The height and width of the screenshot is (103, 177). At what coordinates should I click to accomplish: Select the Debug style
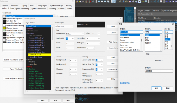tap(29, 66)
